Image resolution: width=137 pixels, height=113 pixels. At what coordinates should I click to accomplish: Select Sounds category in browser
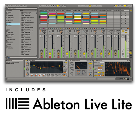(10, 12)
